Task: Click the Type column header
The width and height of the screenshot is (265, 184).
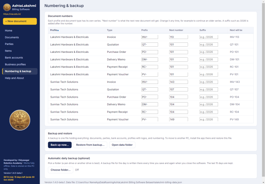Action: click(109, 30)
